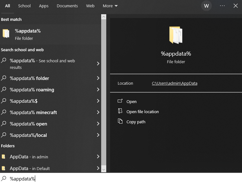Screen dimensions: 242x183
Task: Click the Open file location icon
Action: coord(120,111)
